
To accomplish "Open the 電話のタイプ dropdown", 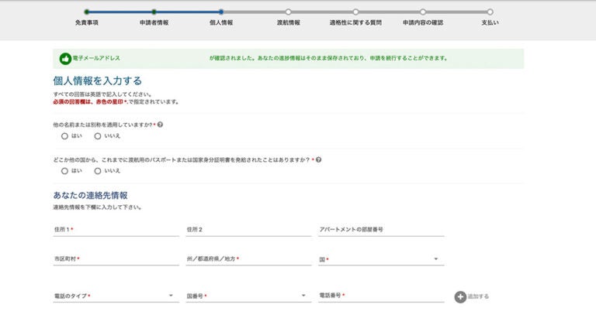I will click(116, 296).
